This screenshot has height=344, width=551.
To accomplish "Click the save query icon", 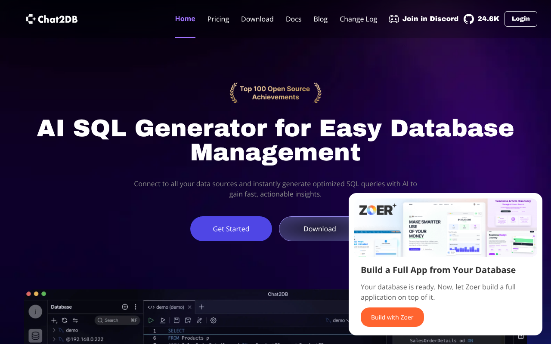I will tap(176, 320).
